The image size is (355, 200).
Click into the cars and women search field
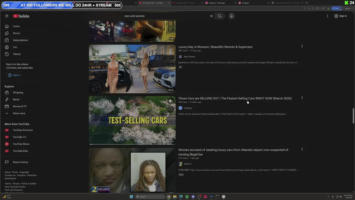coord(165,16)
